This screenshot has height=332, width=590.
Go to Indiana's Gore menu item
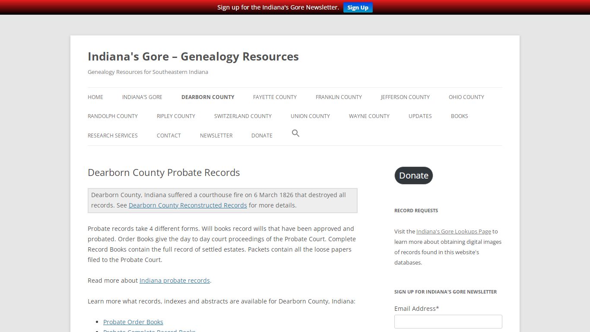[142, 97]
